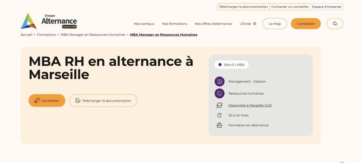Open Nos formations menu
Viewport: 361px width, 163px height.
coord(175,24)
